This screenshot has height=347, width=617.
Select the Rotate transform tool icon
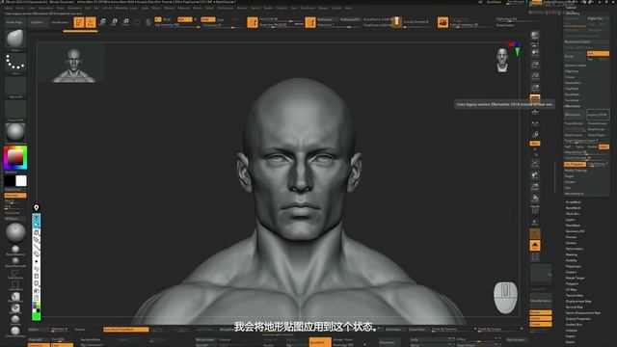tap(126, 22)
